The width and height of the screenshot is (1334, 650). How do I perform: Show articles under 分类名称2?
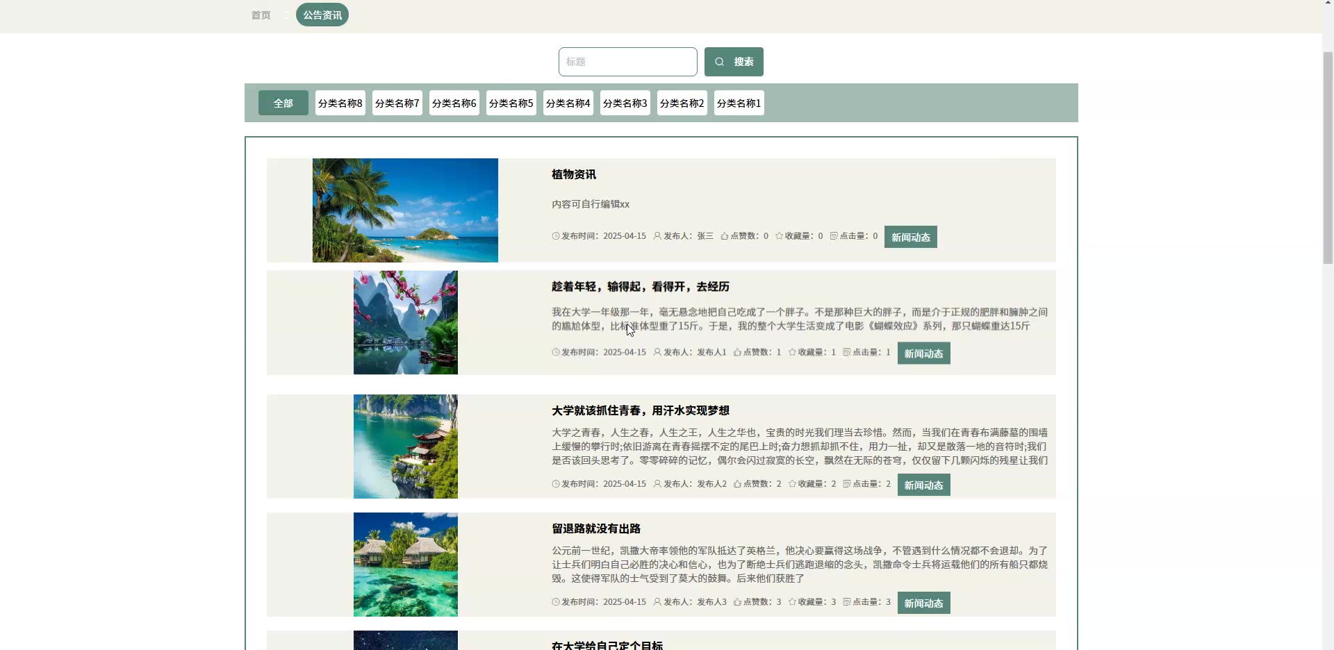click(x=682, y=103)
